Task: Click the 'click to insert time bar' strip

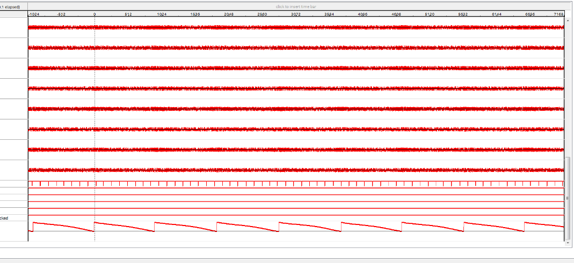Action: [296, 6]
